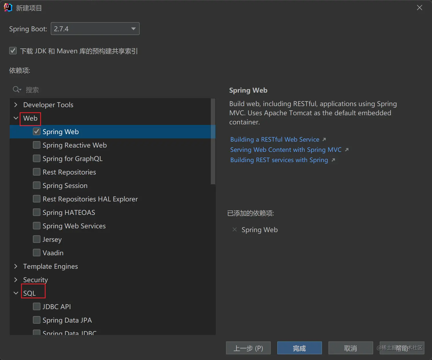Click the 完成 finish button

tap(299, 348)
